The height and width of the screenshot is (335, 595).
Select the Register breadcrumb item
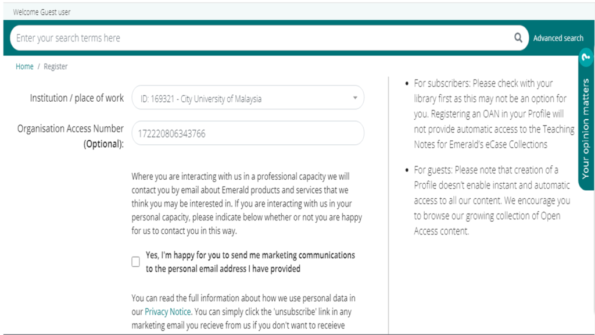(55, 66)
